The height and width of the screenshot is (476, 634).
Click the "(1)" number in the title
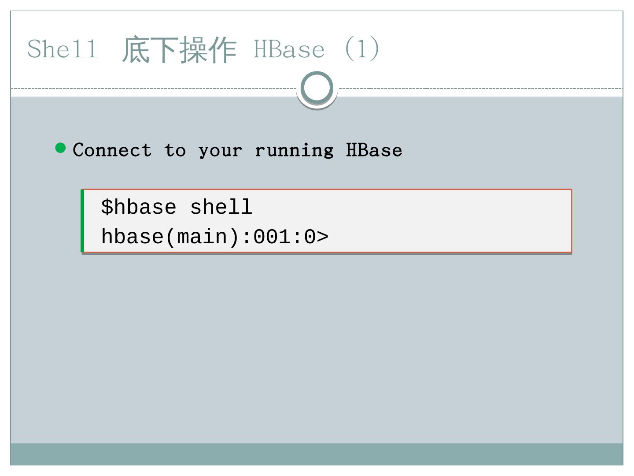(x=361, y=48)
